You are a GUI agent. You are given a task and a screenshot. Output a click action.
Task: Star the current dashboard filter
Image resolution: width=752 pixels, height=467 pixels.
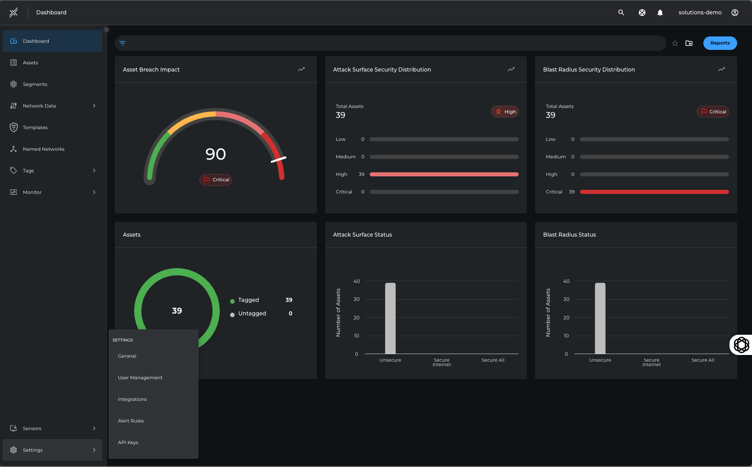click(x=675, y=43)
